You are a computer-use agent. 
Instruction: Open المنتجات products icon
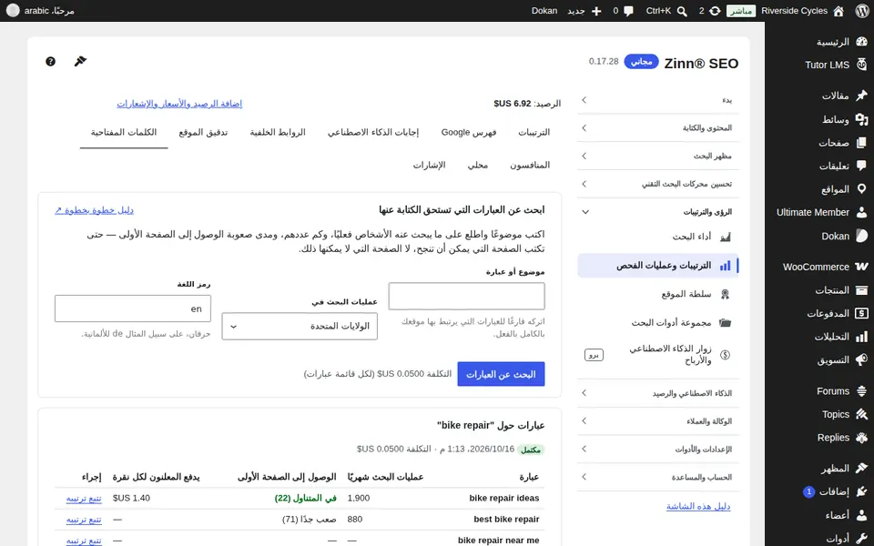pos(861,289)
